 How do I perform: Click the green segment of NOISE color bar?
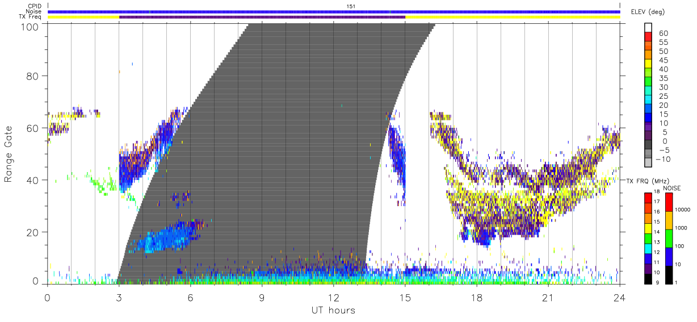click(x=669, y=239)
